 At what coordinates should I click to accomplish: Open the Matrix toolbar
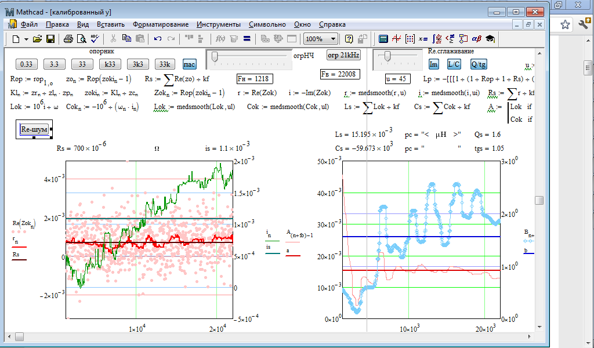click(410, 39)
